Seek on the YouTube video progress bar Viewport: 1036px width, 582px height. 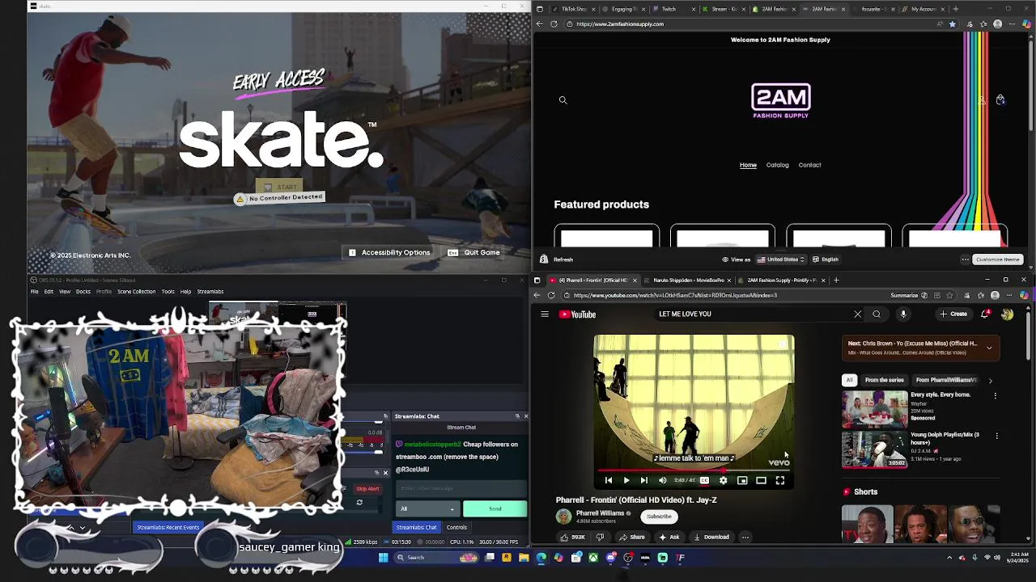[x=694, y=470]
